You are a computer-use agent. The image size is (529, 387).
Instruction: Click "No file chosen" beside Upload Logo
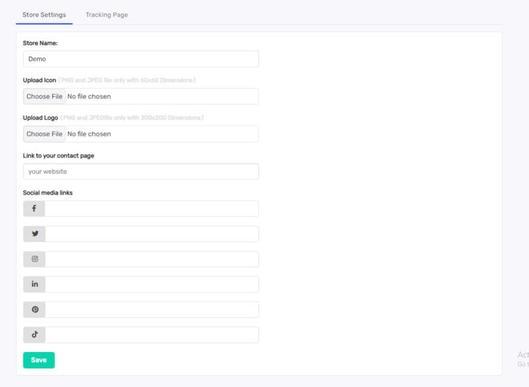pos(89,134)
